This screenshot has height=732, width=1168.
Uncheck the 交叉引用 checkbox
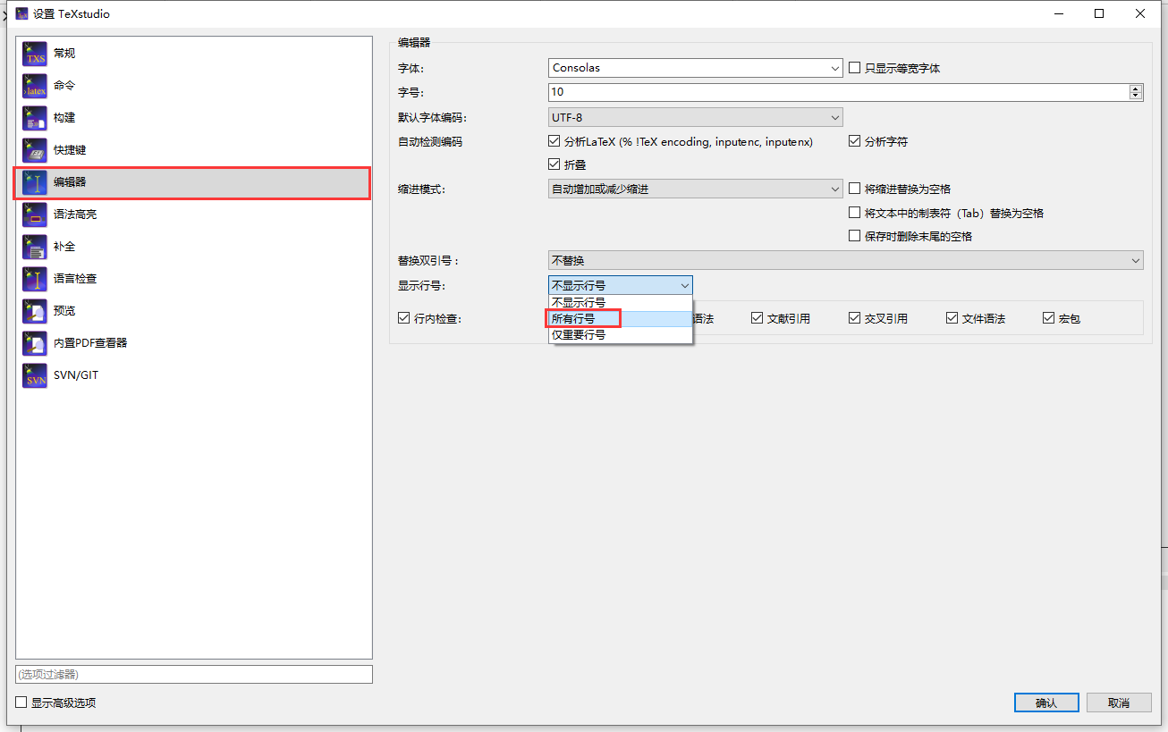click(854, 318)
